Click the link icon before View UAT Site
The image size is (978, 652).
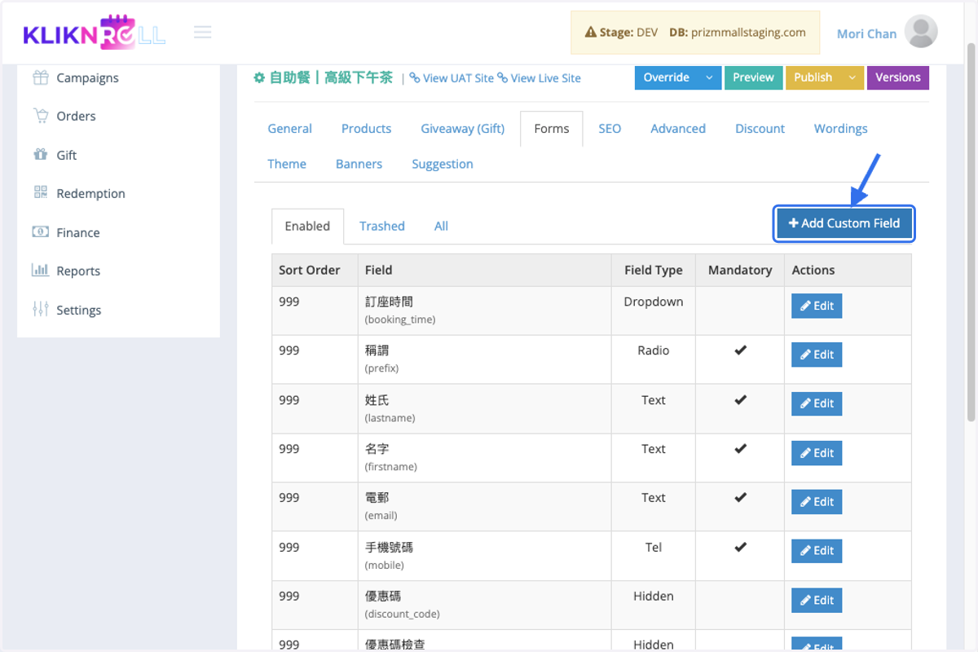pos(415,77)
